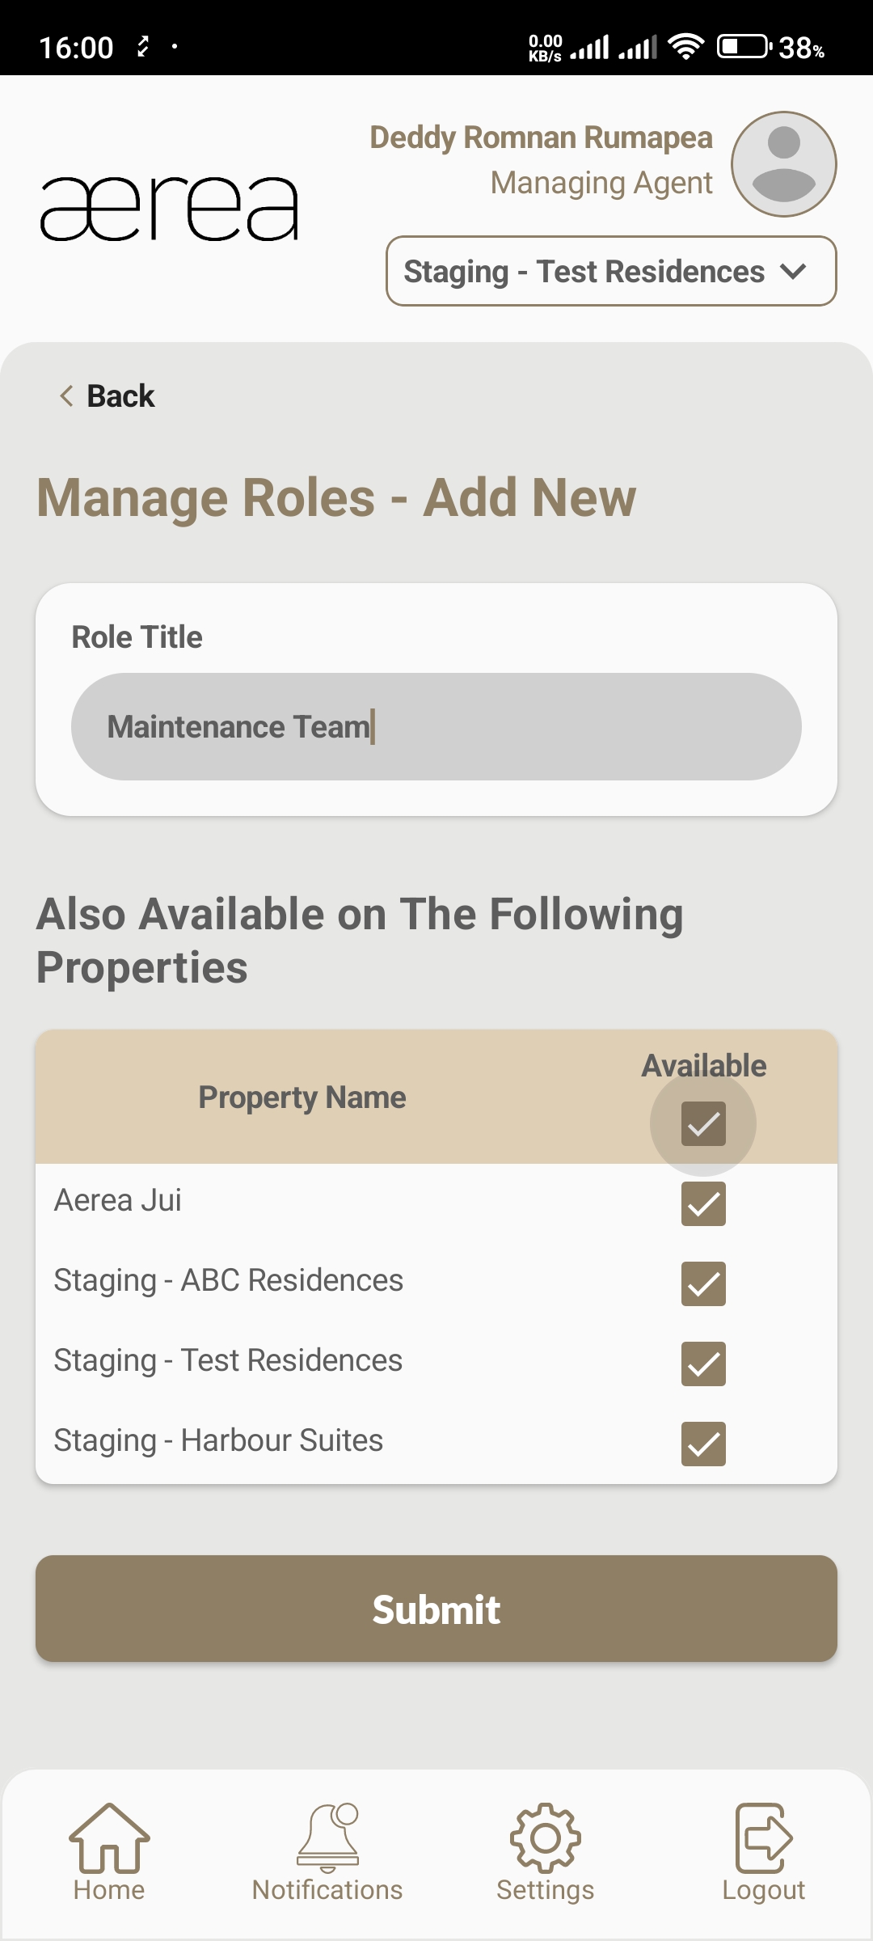Viewport: 873px width, 1941px height.
Task: Toggle Staging - Test Residences row checkbox
Action: point(703,1364)
